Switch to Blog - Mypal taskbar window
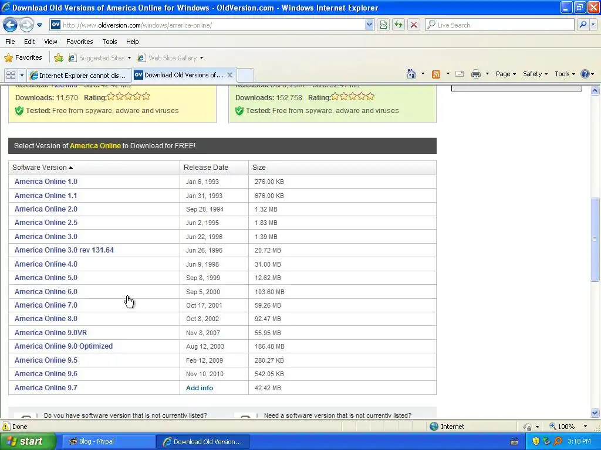Viewport: 601px width, 450px height. pos(107,442)
